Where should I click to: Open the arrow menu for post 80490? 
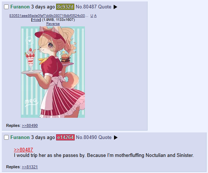click(116, 138)
